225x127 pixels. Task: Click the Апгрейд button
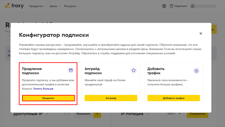[111, 98]
